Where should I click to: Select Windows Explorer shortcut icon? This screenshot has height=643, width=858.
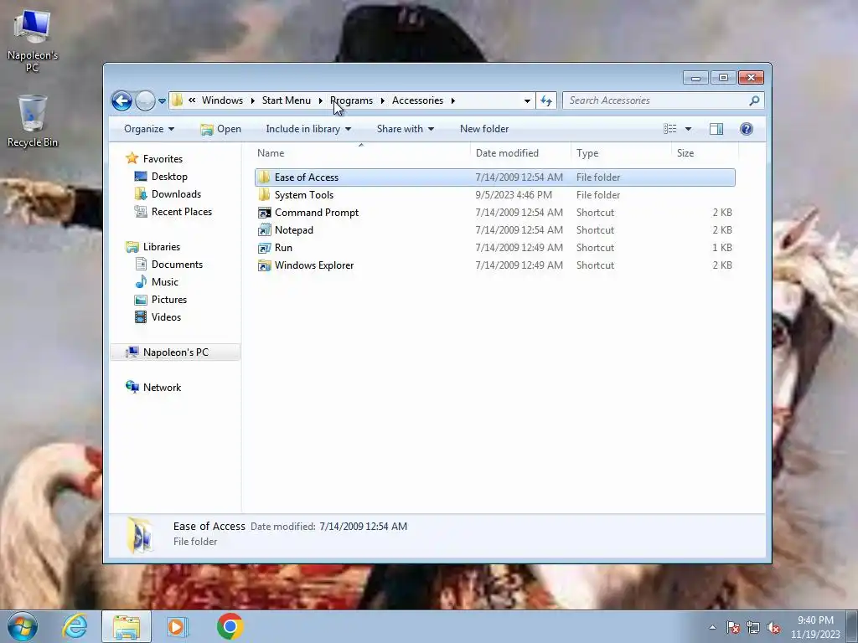264,265
